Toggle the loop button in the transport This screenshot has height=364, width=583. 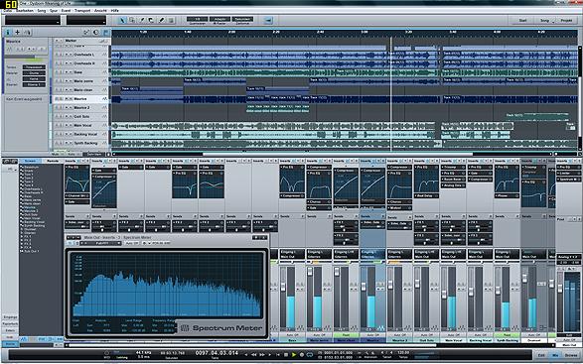pos(309,355)
